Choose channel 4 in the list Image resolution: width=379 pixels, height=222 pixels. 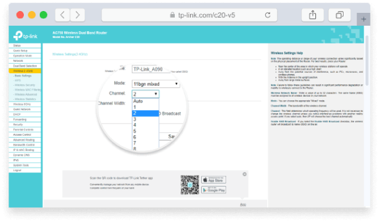[145, 125]
